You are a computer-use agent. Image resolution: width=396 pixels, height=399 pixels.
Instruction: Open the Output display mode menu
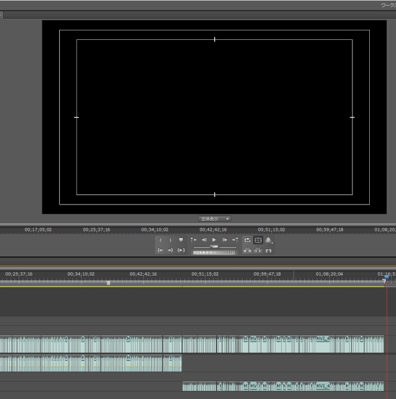[268, 240]
